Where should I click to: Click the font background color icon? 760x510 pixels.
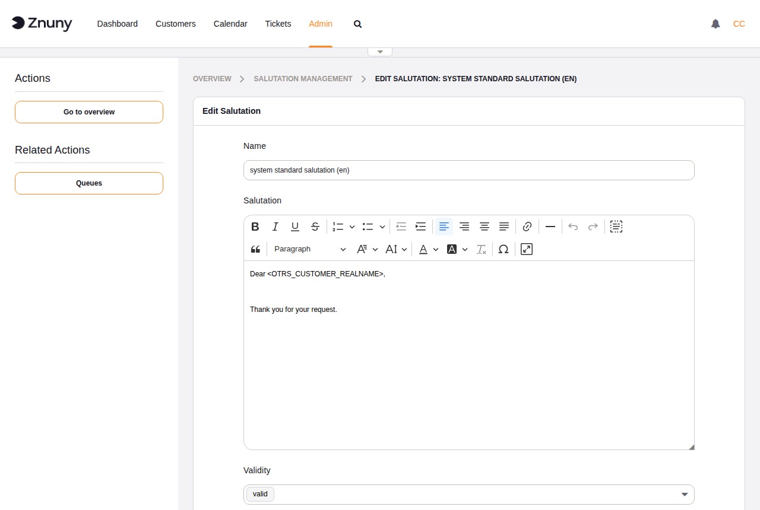pos(452,249)
